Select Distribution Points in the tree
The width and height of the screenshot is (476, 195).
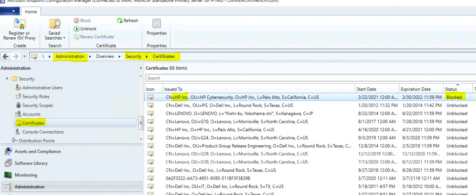coord(37,141)
